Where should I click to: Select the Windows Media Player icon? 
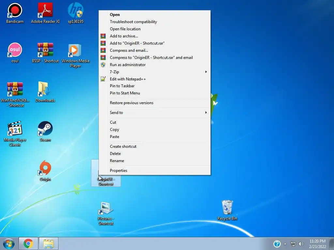pyautogui.click(x=75, y=55)
